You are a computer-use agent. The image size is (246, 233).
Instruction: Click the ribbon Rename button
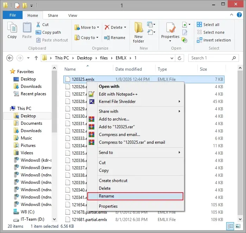click(x=115, y=38)
